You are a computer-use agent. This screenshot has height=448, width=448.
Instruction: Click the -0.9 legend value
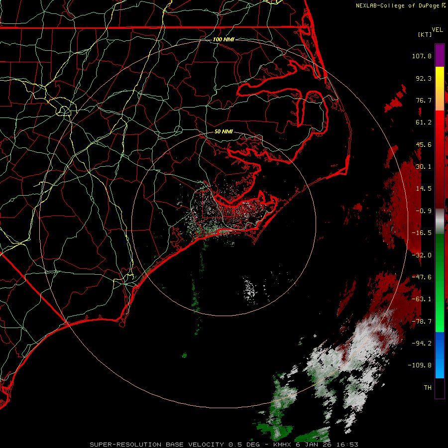pyautogui.click(x=424, y=211)
